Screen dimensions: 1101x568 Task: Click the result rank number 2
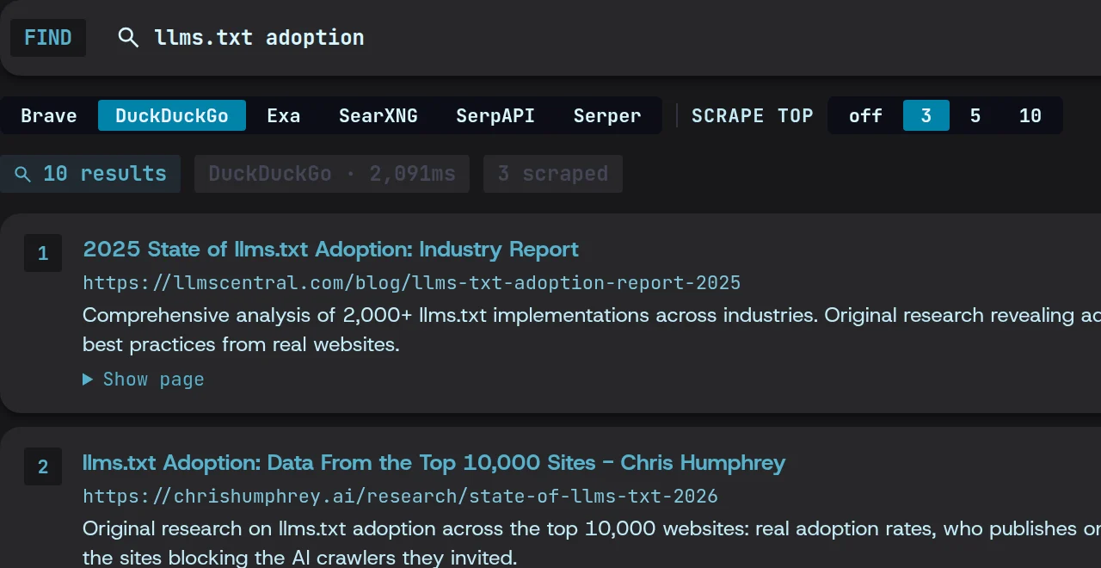coord(43,466)
